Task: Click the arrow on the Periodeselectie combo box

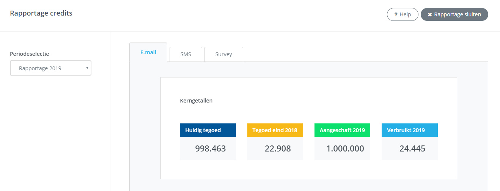Action: [87, 68]
